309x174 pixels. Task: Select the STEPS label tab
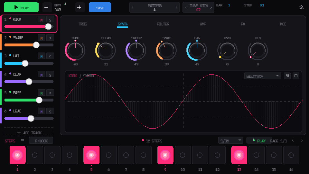coord(10,141)
